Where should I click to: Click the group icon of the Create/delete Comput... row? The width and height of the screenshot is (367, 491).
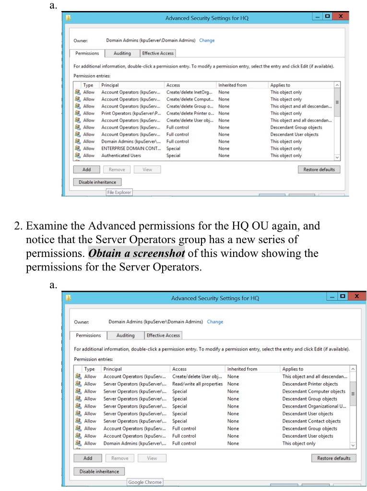(77, 99)
